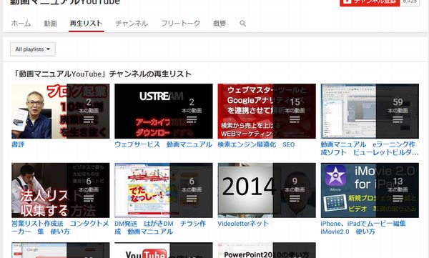Click the 6,425 subscriber count
Viewport: 429px width, 258px height.
pos(410,2)
